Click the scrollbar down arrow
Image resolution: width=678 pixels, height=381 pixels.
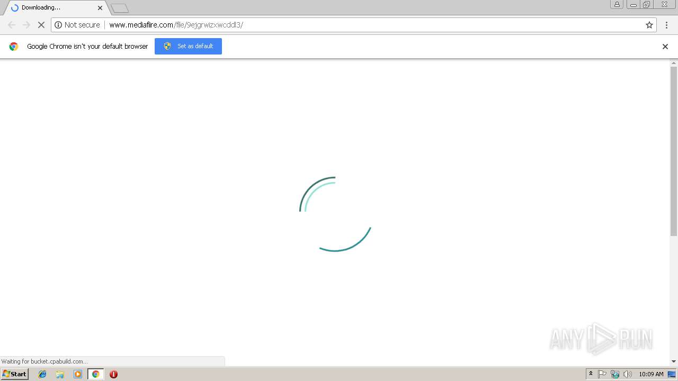[x=674, y=361]
